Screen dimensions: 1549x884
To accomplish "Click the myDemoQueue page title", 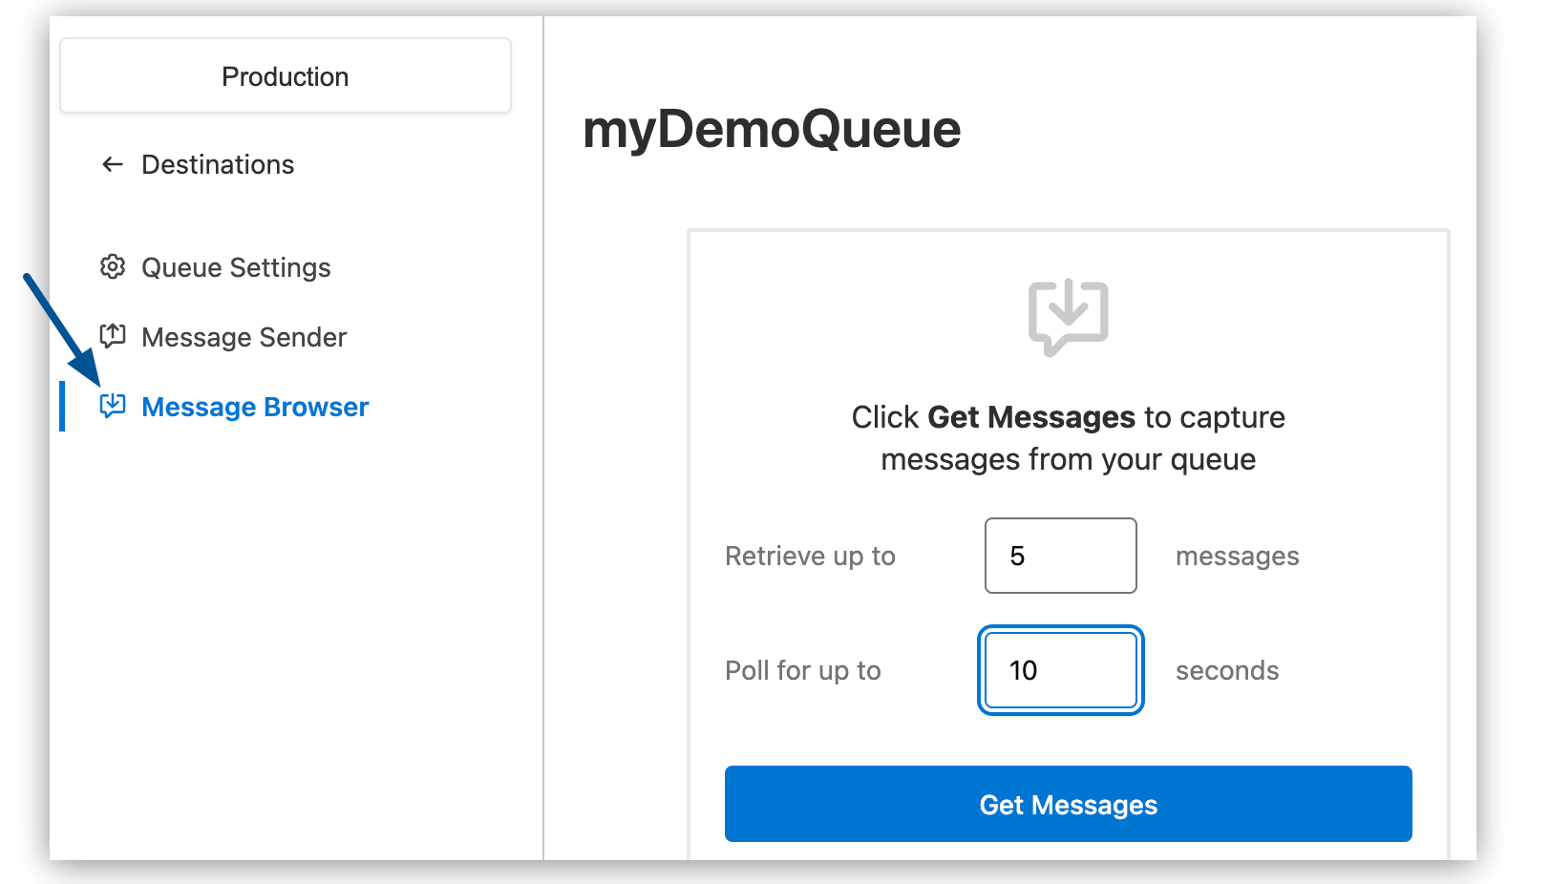I will (772, 130).
